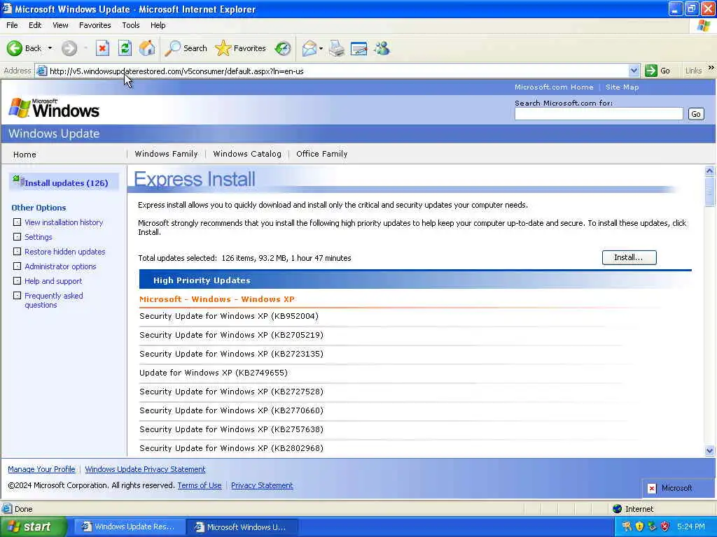This screenshot has height=537, width=717.
Task: Click the Windows flag logo in header
Action: click(x=19, y=108)
